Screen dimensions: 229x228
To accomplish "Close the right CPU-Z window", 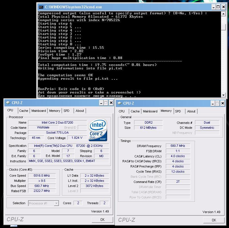I will click(x=223, y=104).
